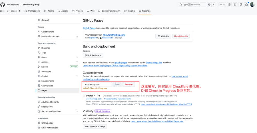Click the GitHub Enterprise badge
Screen dimensions: 257x133
coord(103,111)
